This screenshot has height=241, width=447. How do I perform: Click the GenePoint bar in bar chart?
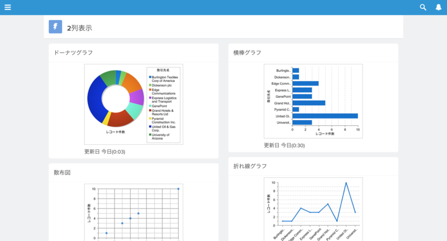click(302, 96)
